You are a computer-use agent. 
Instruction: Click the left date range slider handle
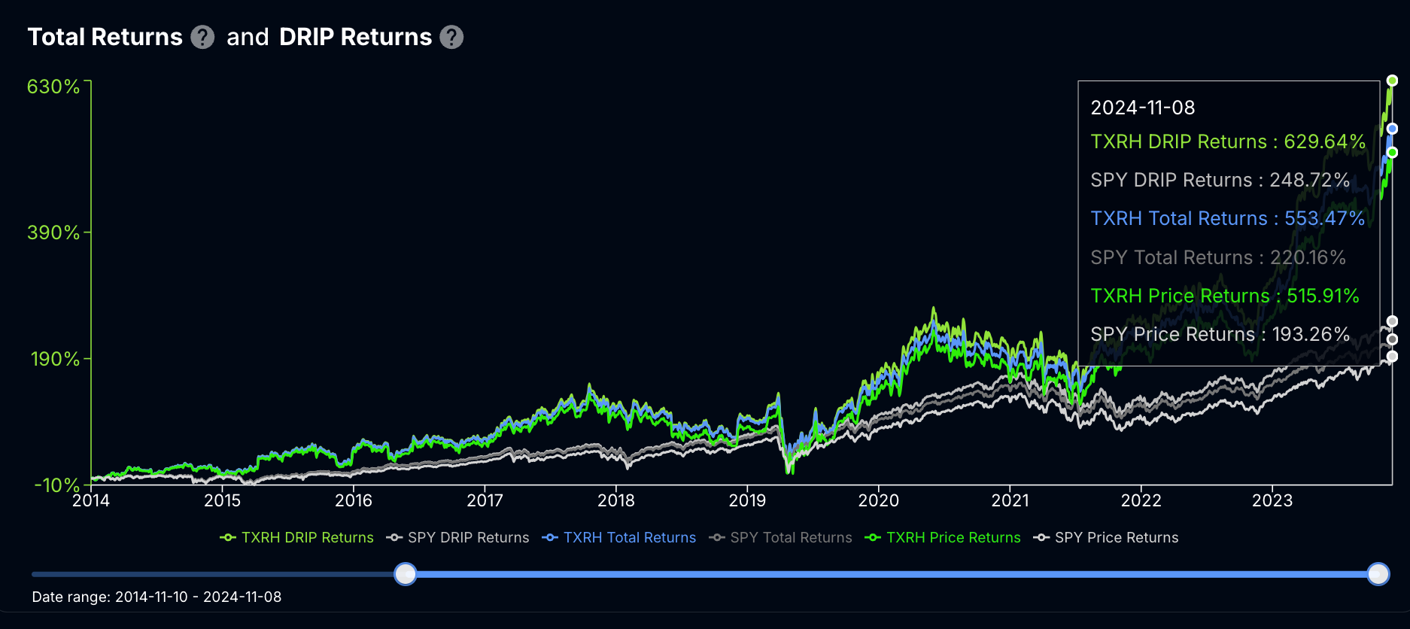pos(406,574)
